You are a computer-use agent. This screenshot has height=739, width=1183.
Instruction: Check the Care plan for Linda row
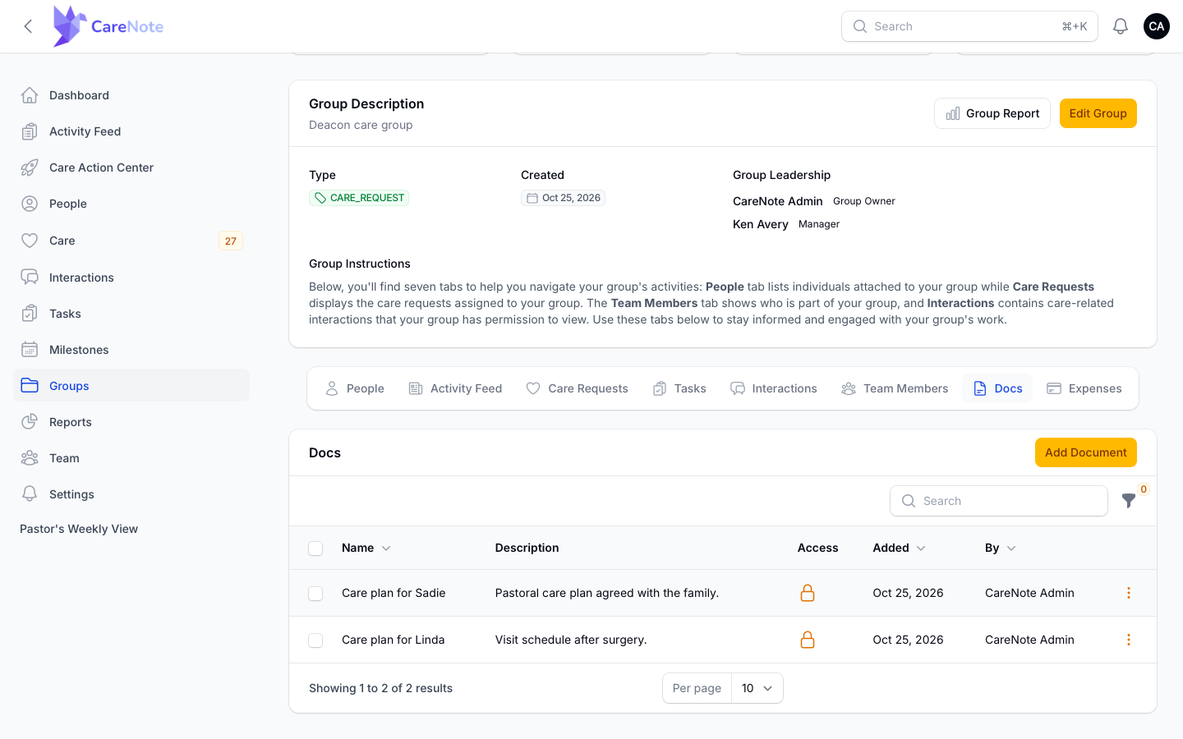coord(315,640)
